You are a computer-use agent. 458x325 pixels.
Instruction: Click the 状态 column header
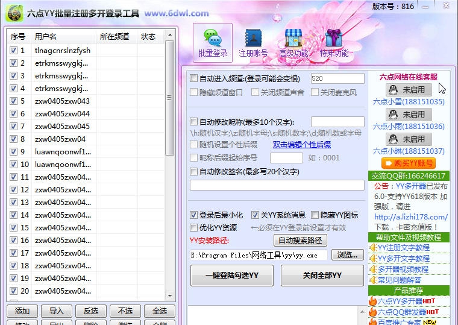pyautogui.click(x=151, y=37)
